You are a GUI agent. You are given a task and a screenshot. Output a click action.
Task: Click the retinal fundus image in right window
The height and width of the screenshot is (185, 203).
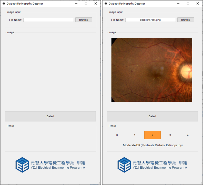152,70
